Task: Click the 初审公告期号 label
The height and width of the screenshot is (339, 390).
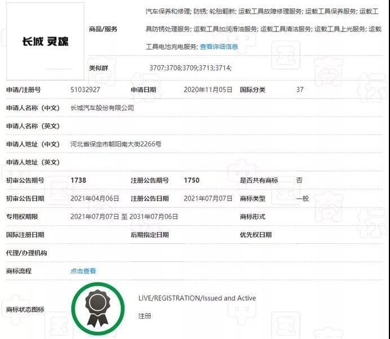Action: [25, 180]
